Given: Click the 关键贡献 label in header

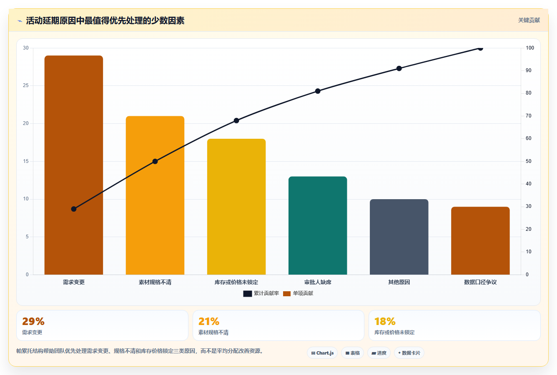Looking at the screenshot, I should coord(529,20).
